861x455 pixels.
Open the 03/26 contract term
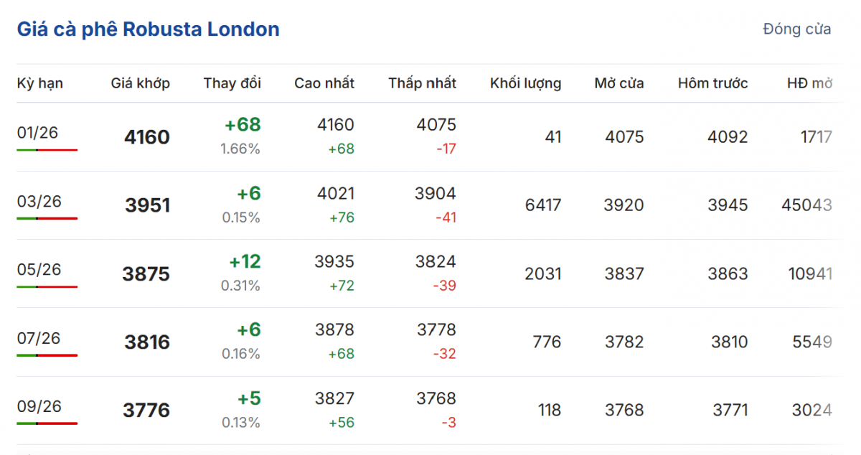coord(39,201)
